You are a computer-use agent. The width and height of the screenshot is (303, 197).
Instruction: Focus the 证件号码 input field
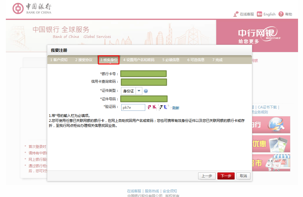(x=144, y=99)
